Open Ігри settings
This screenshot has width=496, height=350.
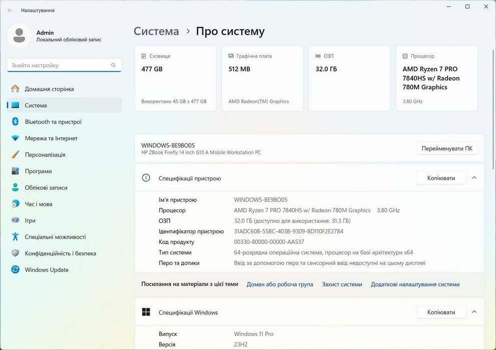64,221
